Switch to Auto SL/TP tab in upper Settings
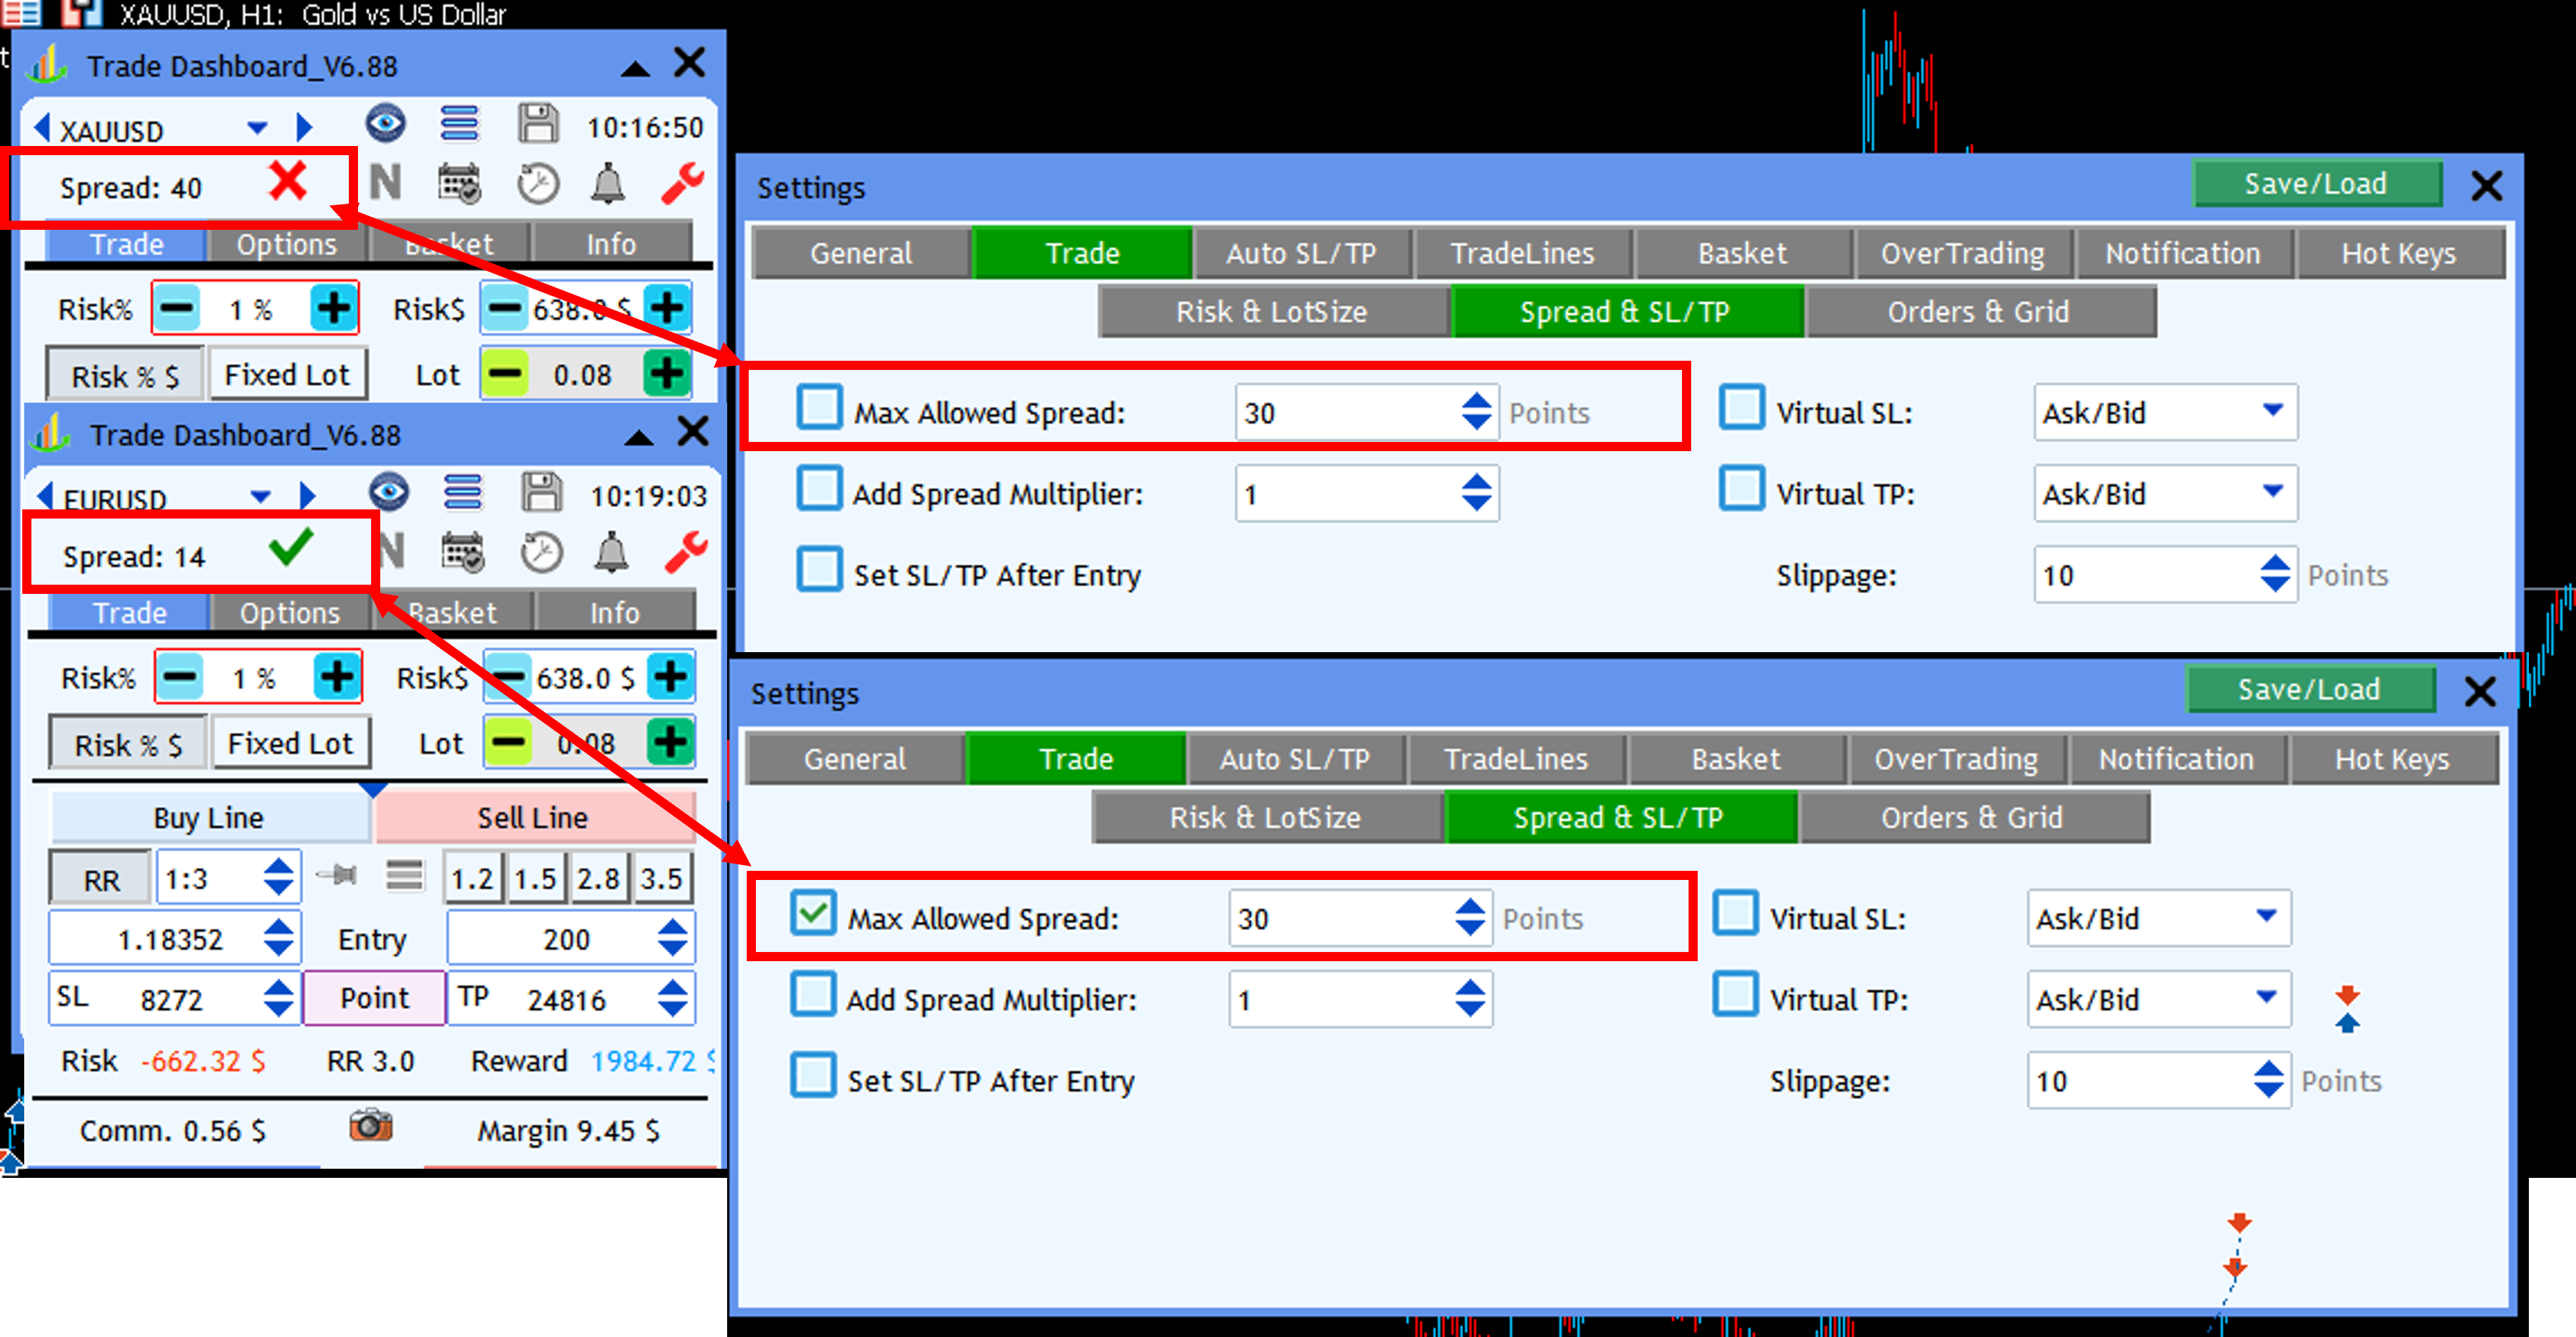The width and height of the screenshot is (2576, 1337). [1301, 253]
